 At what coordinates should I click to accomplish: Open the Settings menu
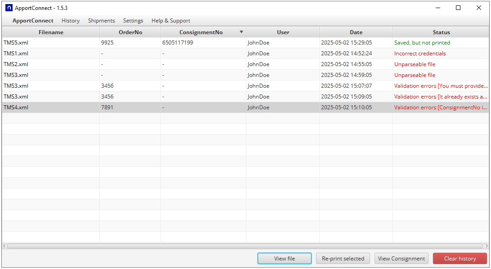[x=133, y=21]
